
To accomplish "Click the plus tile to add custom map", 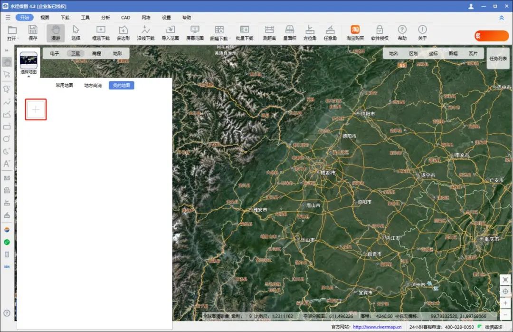I will coord(36,110).
